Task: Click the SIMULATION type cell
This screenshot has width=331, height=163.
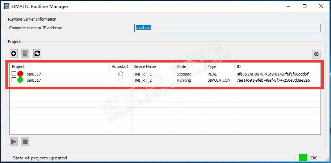Action: tap(219, 80)
